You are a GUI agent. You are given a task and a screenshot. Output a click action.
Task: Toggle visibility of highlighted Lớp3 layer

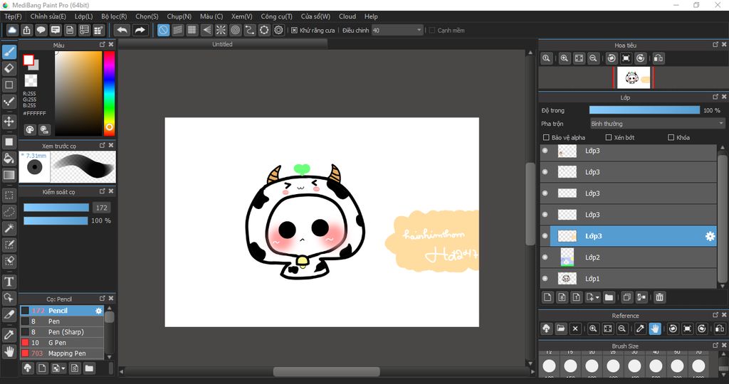click(x=545, y=236)
